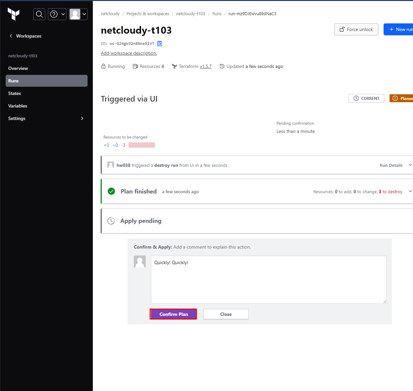
Task: Open the search magnifier icon
Action: pyautogui.click(x=39, y=14)
